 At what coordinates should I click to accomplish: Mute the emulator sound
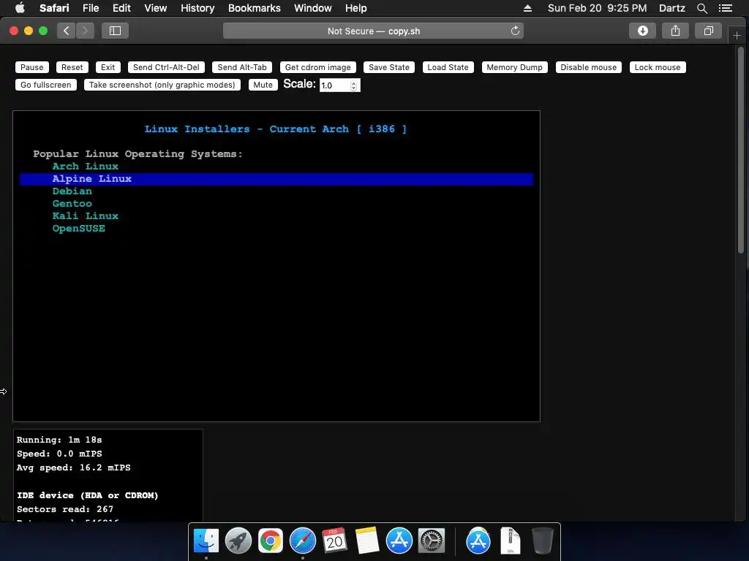coord(263,85)
